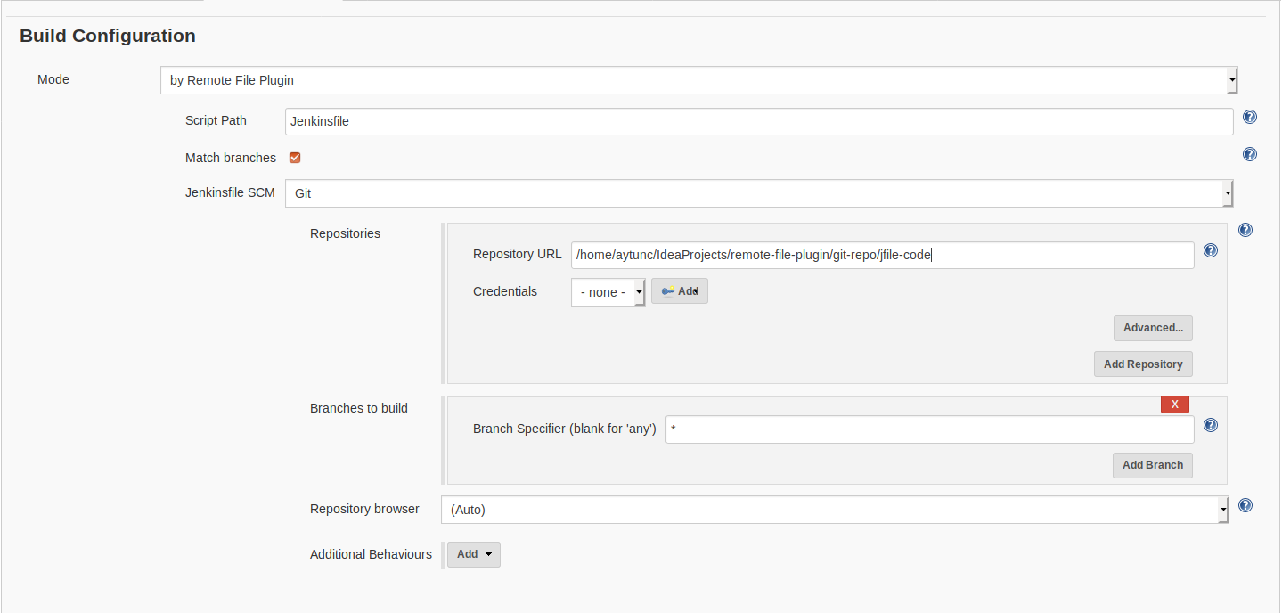1282x613 pixels.
Task: Open help for Script Path field
Action: click(1250, 118)
